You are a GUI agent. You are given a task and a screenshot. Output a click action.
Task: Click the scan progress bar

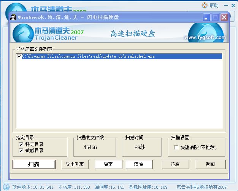tap(119, 176)
